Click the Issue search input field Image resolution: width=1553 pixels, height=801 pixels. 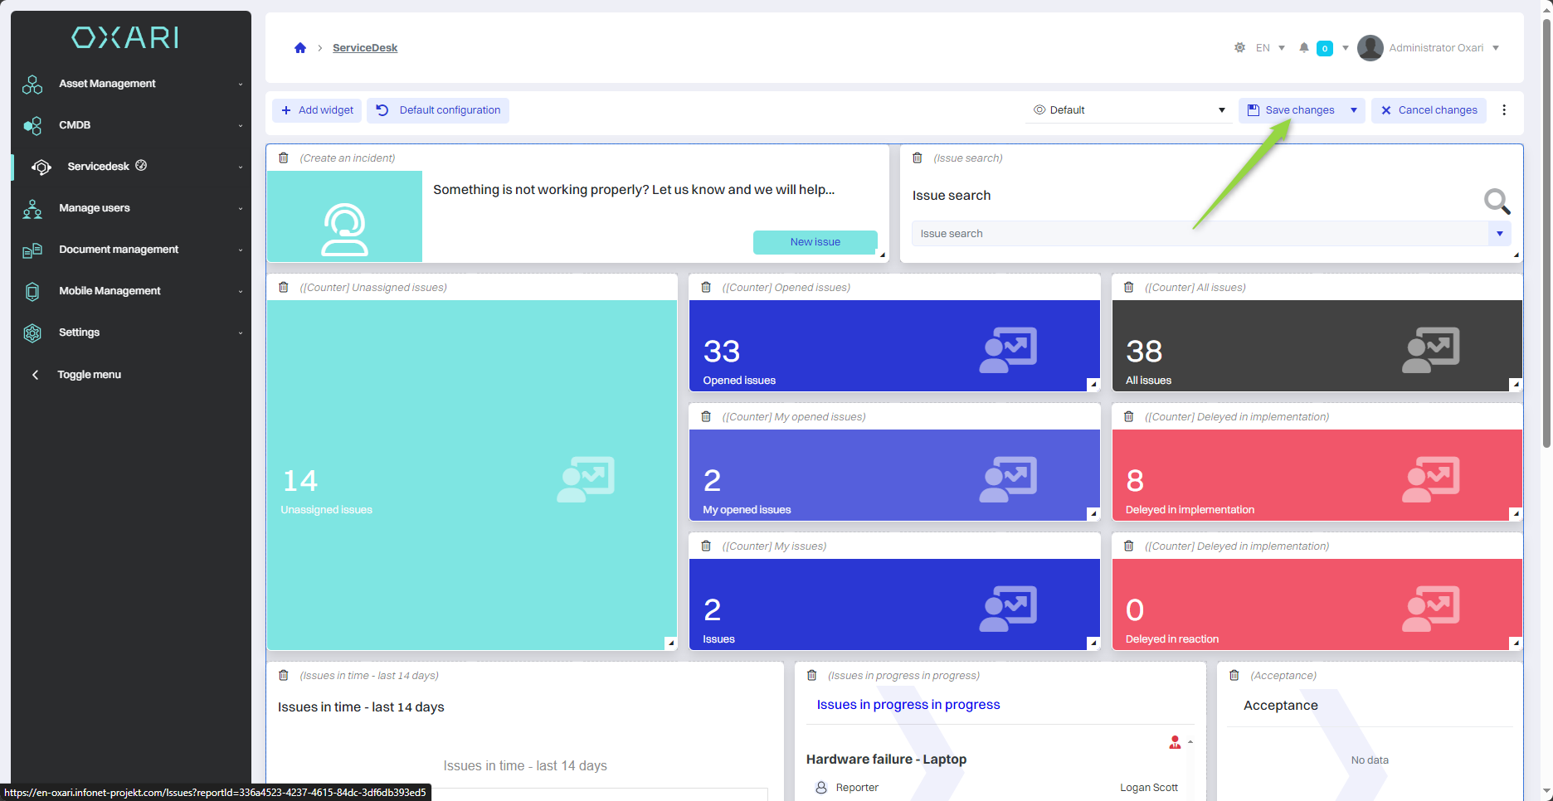coord(1200,234)
